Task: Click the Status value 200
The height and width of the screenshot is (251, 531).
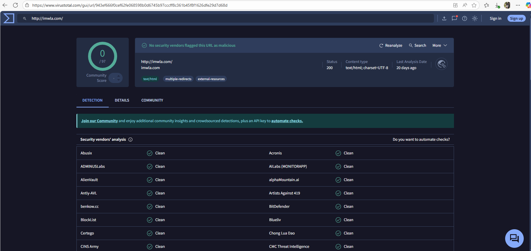Action: 330,68
